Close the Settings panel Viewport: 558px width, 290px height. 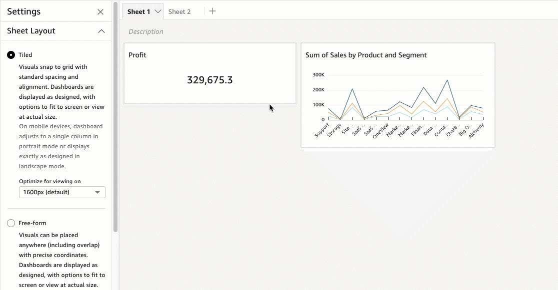point(100,12)
